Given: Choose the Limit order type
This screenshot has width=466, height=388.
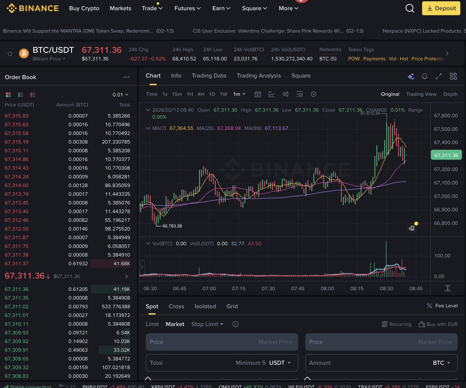Looking at the screenshot, I should click(x=152, y=324).
